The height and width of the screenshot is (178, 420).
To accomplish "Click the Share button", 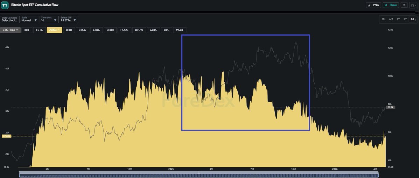I will tap(391, 5).
